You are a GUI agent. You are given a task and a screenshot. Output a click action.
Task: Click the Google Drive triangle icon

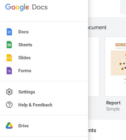coord(9,126)
